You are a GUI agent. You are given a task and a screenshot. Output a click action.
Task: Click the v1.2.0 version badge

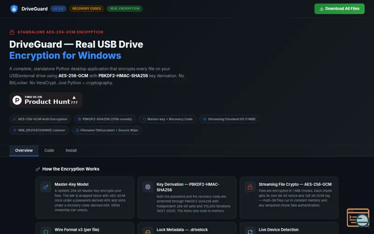[x=58, y=8]
